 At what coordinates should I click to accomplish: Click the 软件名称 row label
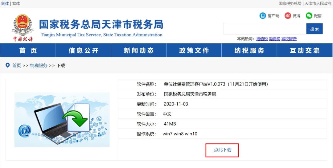[x=146, y=84]
